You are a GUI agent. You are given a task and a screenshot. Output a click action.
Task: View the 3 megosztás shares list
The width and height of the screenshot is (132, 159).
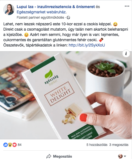pos(119,145)
